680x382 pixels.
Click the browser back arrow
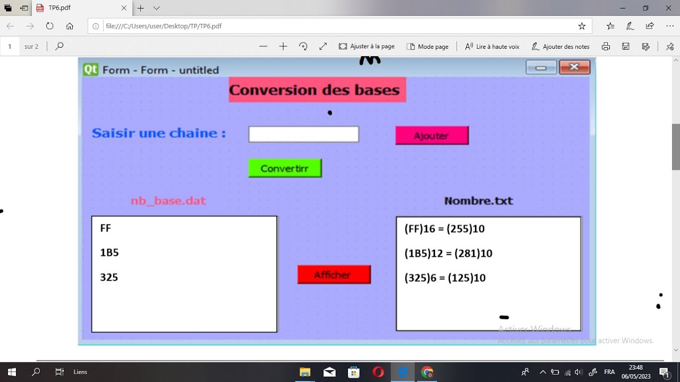(x=11, y=26)
